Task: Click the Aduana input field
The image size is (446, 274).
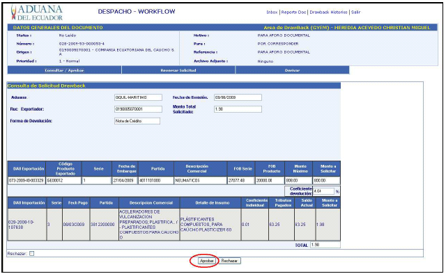Action: (x=138, y=97)
